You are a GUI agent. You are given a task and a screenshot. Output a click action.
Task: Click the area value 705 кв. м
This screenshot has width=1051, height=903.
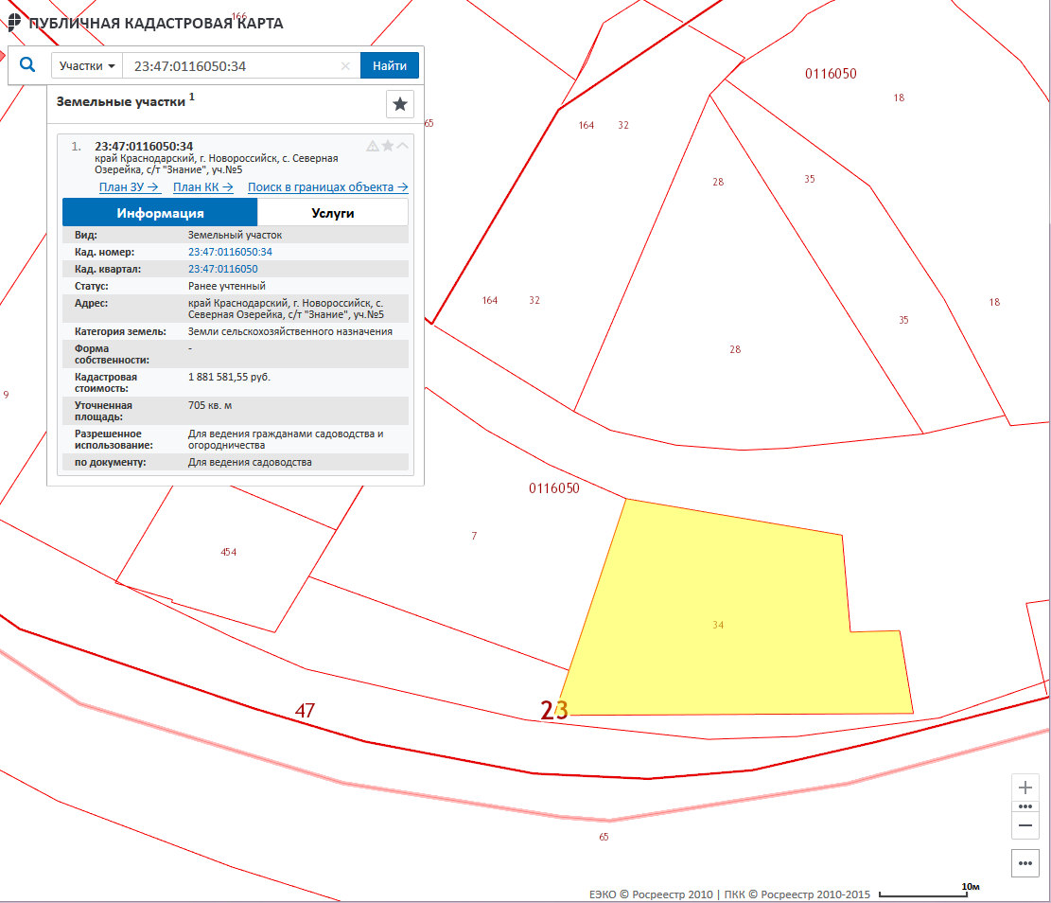point(210,405)
